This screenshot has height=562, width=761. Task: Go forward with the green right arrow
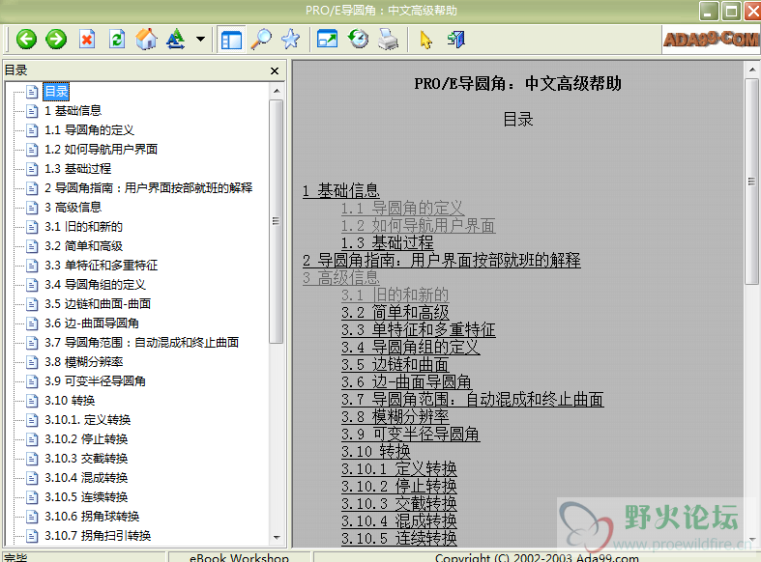tap(56, 40)
